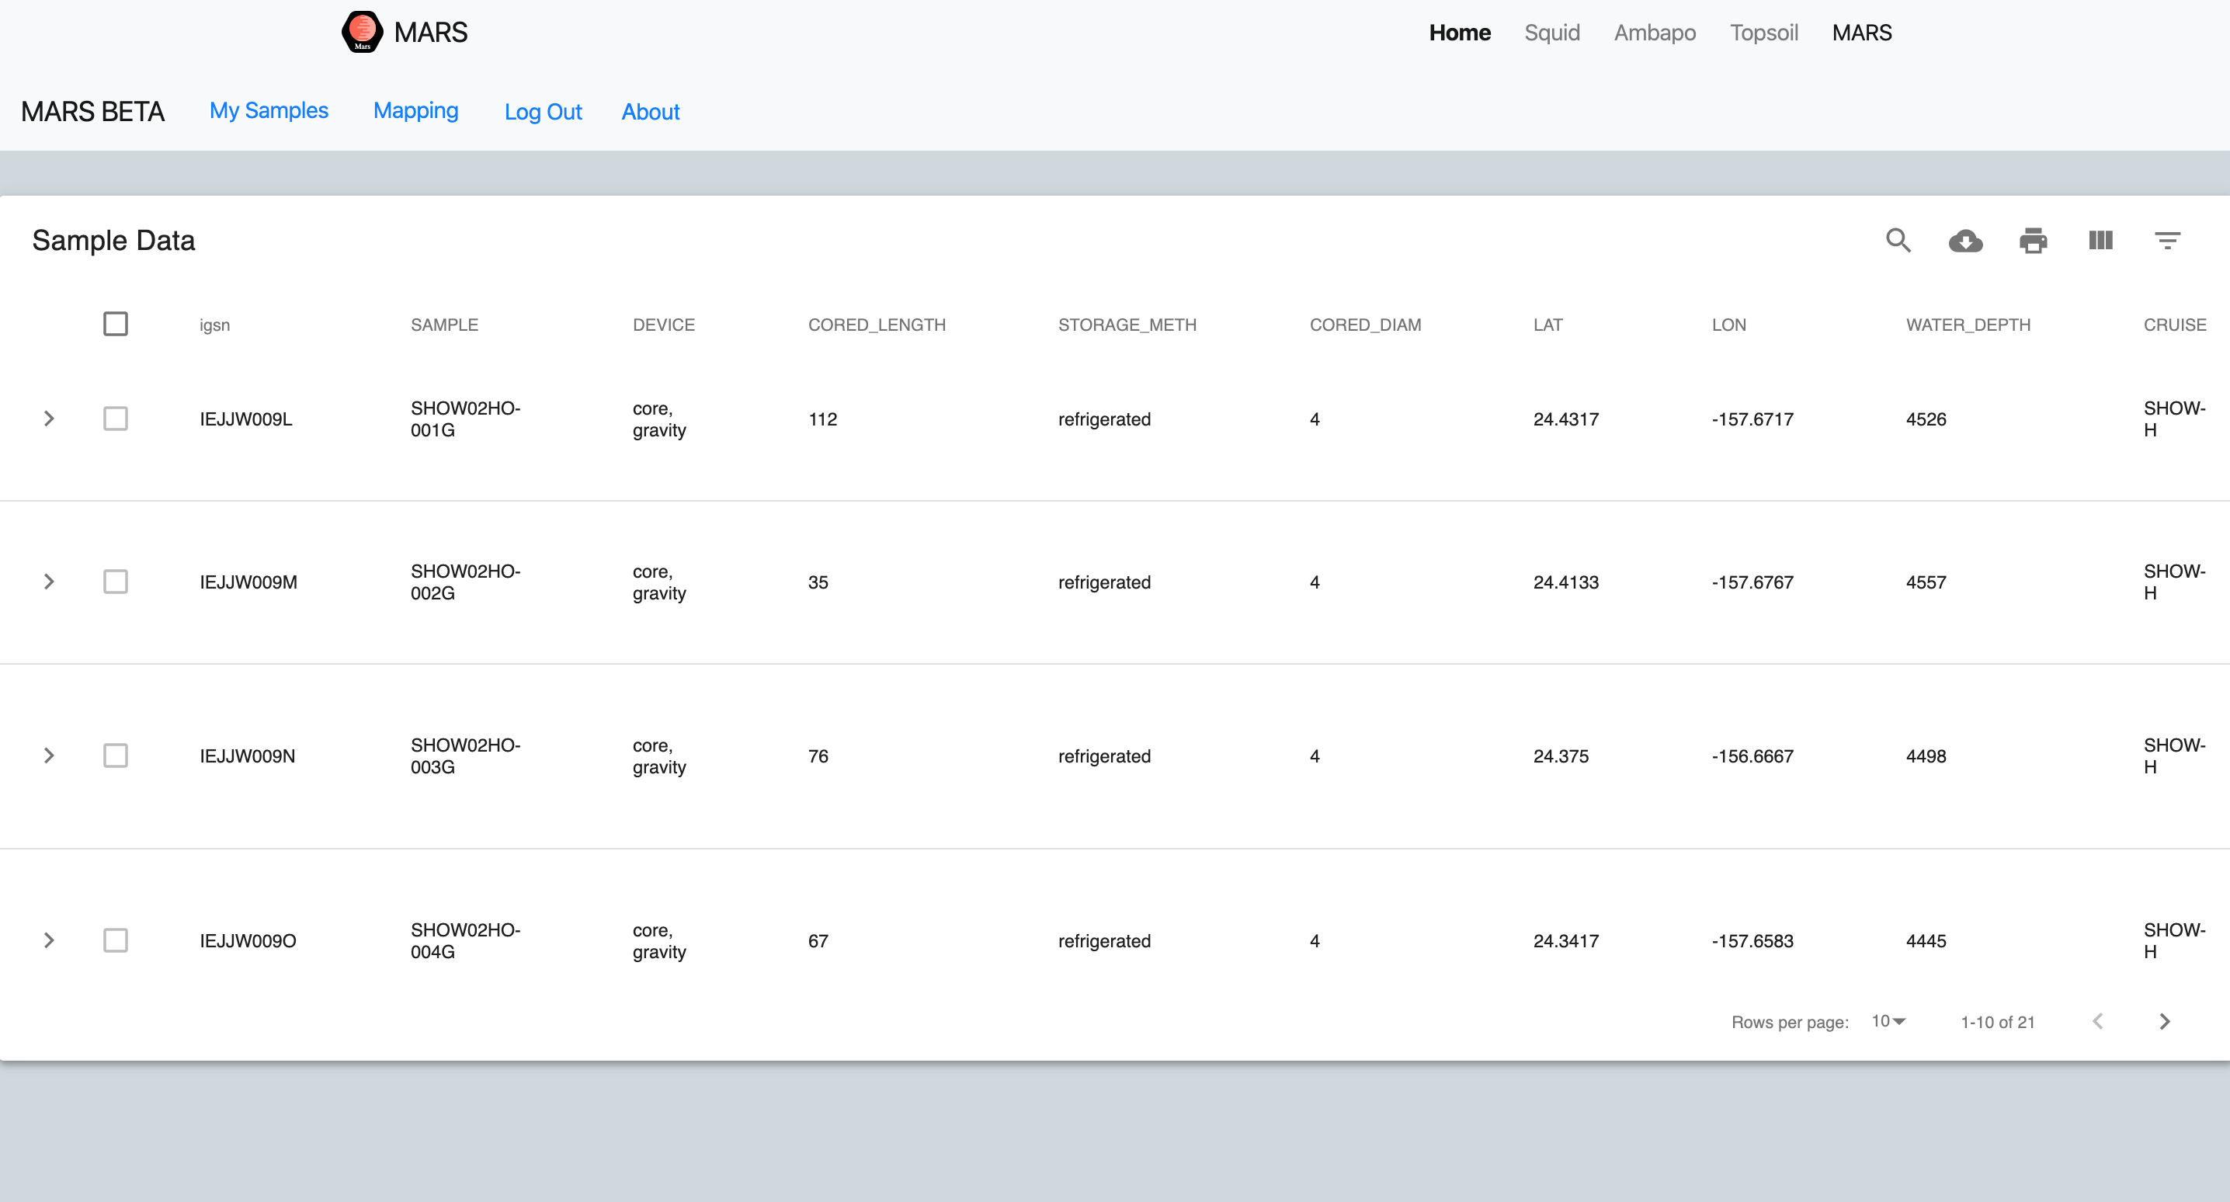Click the sample cell SHOW02HO-001G
Viewport: 2230px width, 1202px height.
465,419
